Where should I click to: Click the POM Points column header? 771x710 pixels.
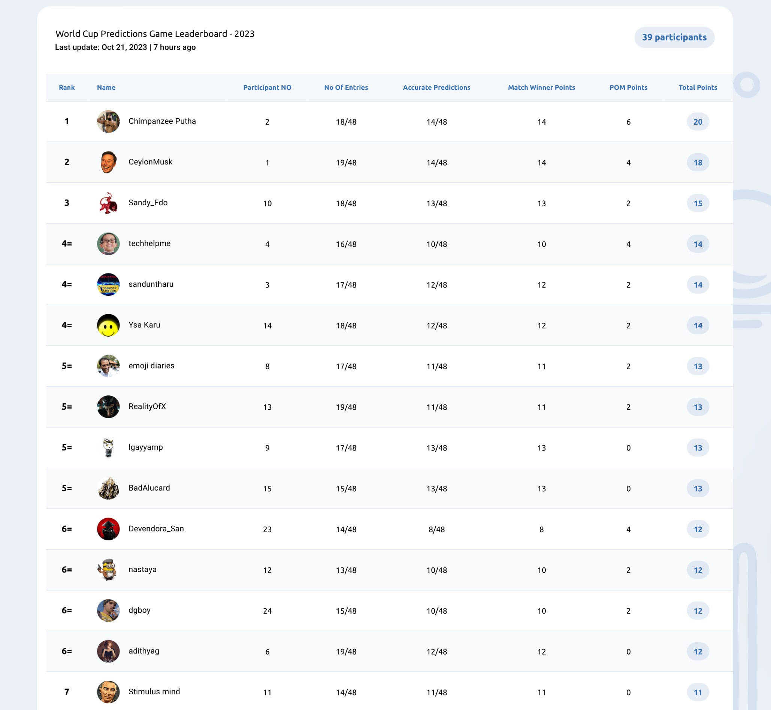point(628,87)
